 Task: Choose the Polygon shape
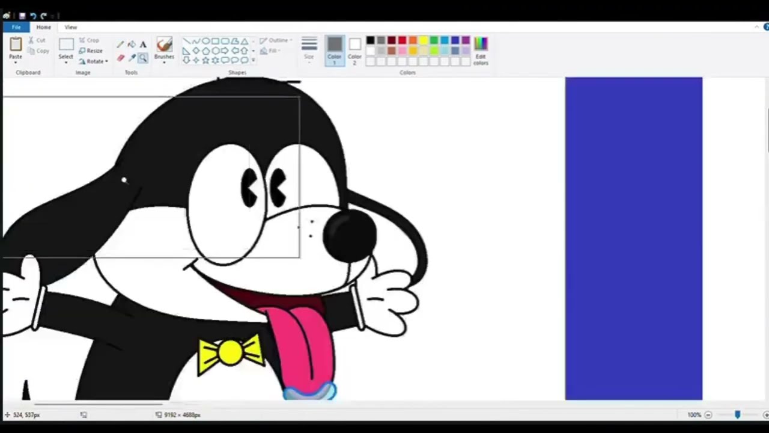pos(234,41)
